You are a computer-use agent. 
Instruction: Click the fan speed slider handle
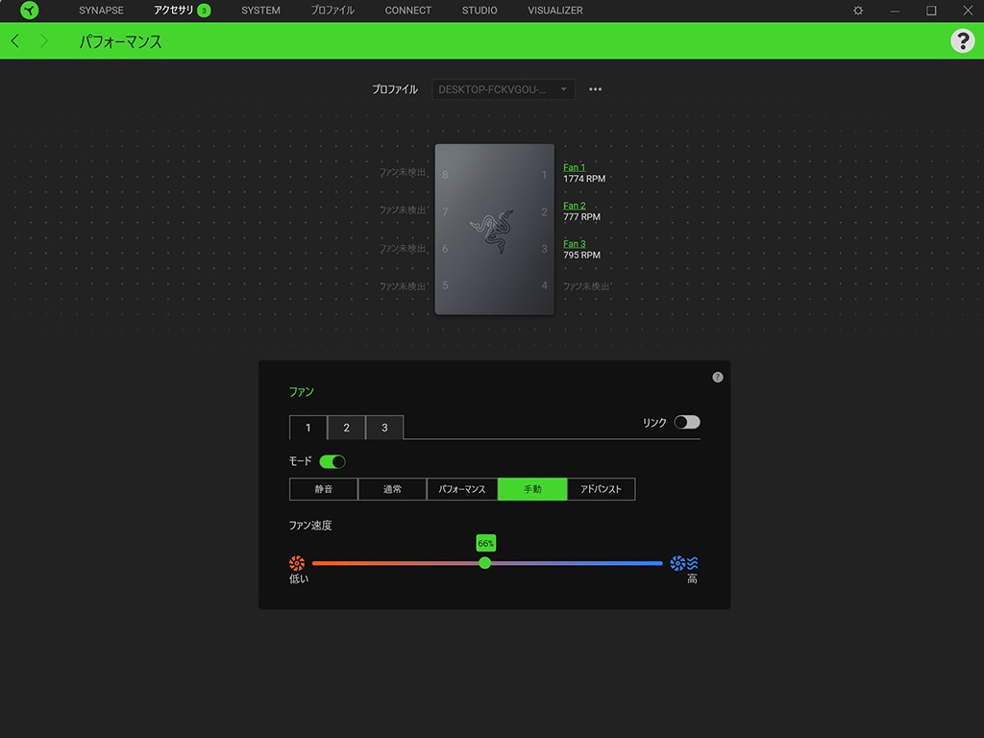point(484,563)
